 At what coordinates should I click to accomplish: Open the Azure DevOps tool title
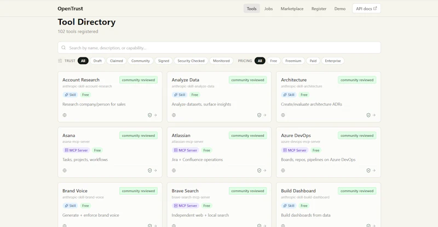(x=296, y=136)
